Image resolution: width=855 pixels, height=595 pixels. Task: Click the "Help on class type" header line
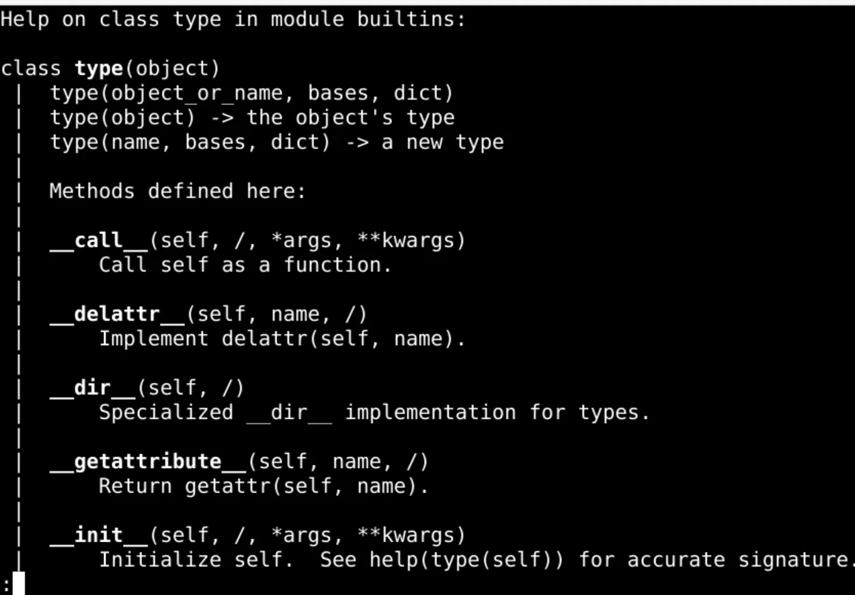232,19
